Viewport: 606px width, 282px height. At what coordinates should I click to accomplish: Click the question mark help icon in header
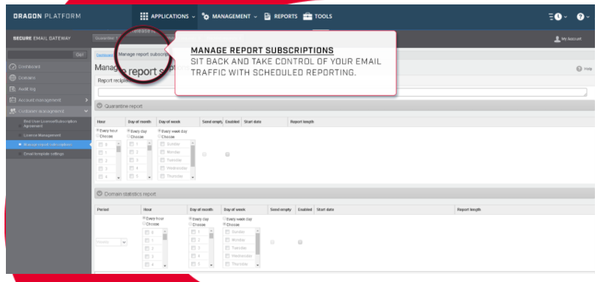click(x=580, y=17)
